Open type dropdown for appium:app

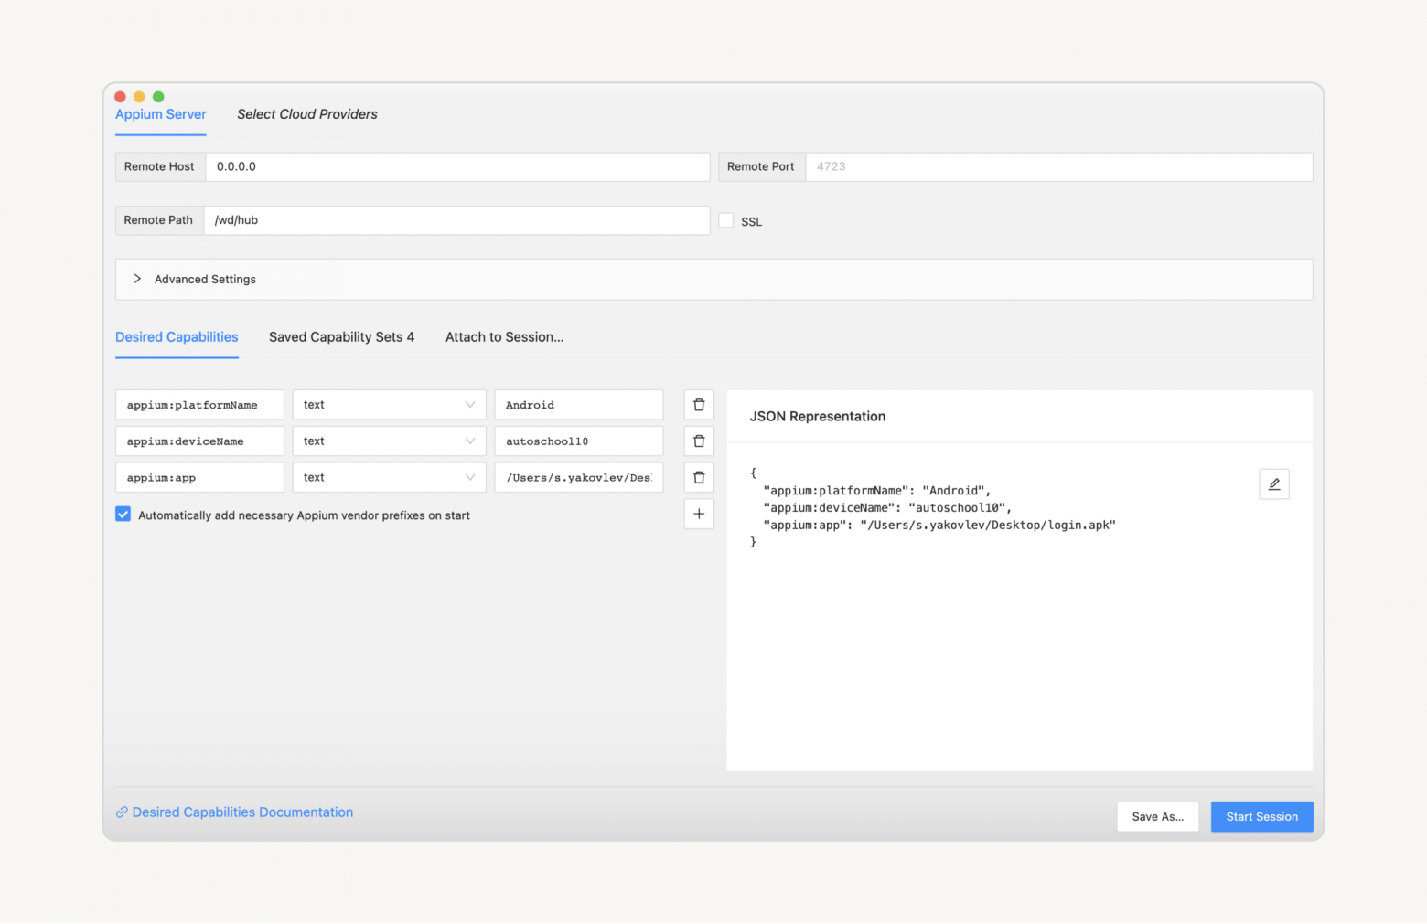[x=390, y=478]
